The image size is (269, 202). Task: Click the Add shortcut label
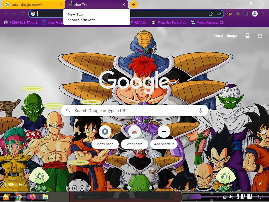(164, 144)
